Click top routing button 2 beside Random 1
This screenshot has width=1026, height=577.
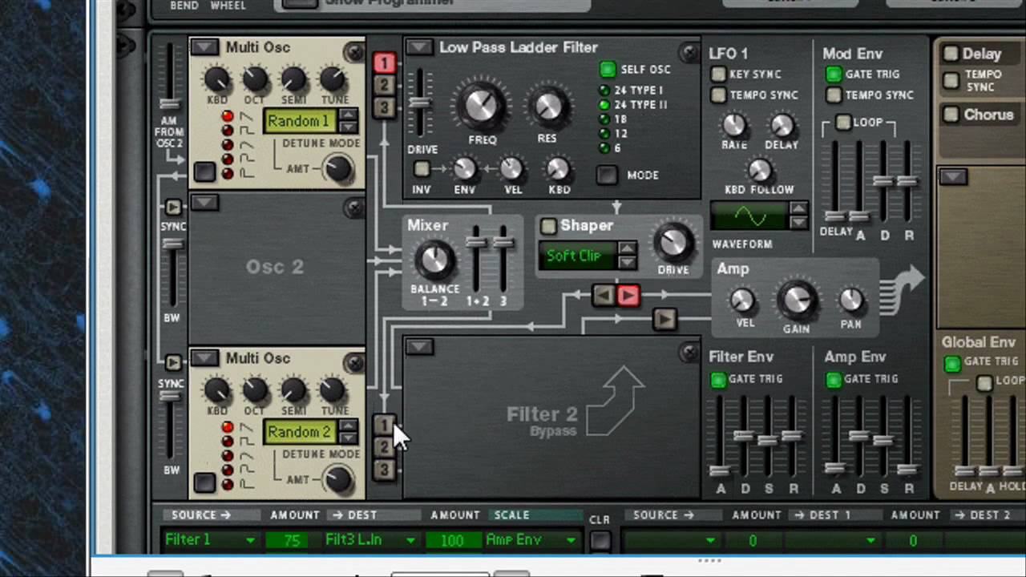click(x=384, y=85)
